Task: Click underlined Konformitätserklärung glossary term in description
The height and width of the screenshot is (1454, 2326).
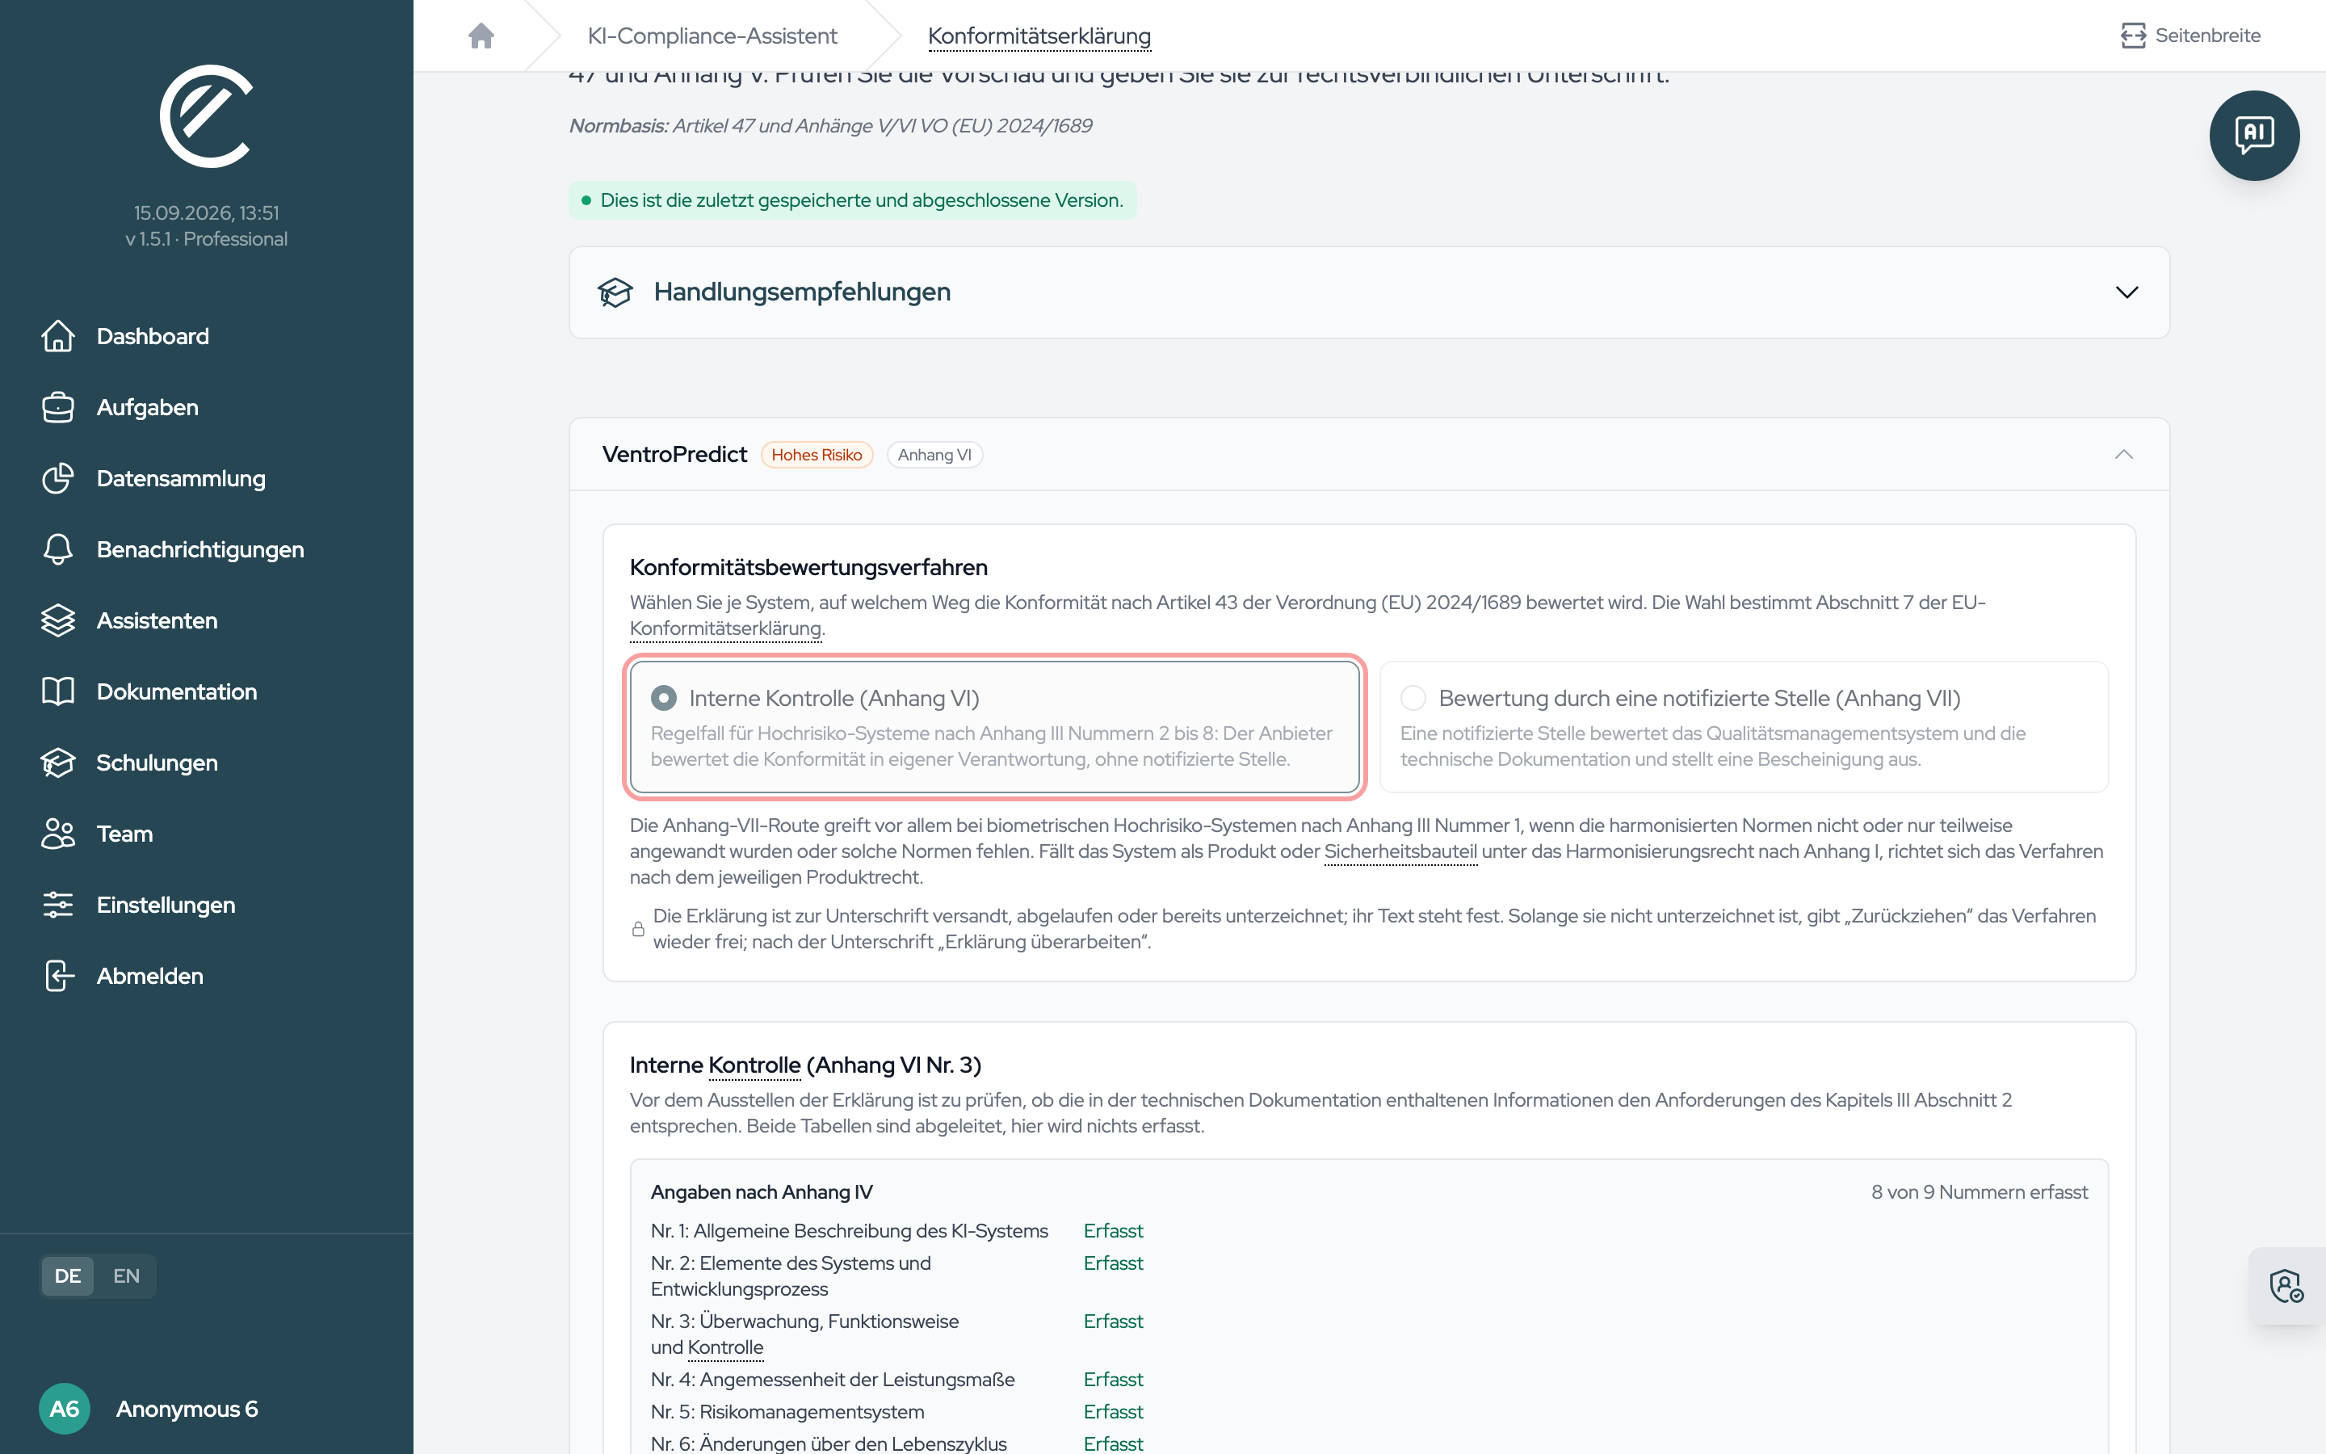Action: point(726,629)
